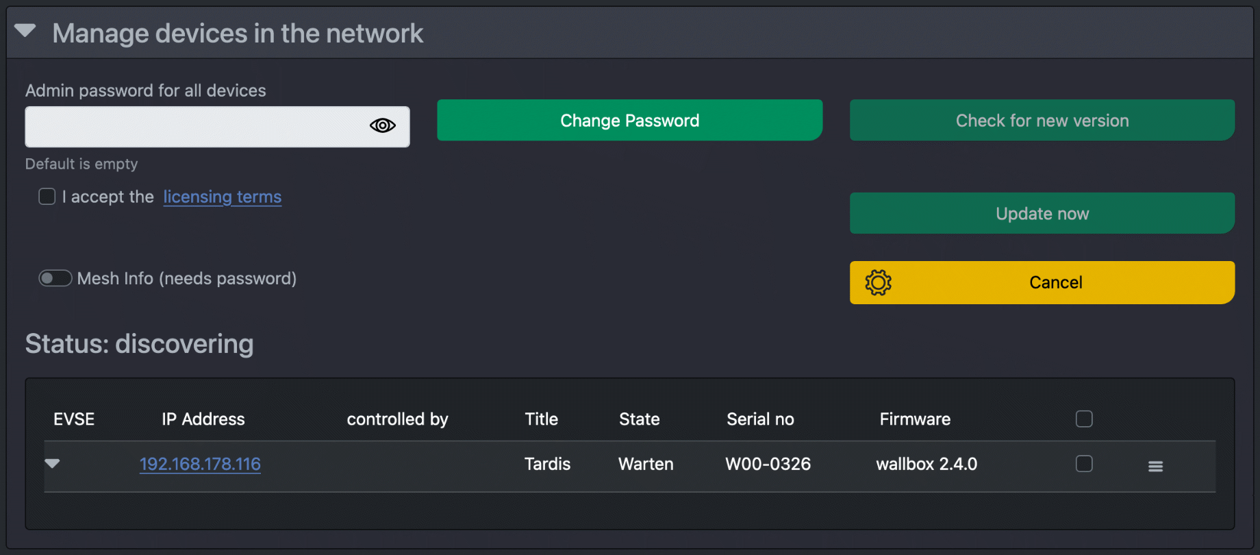The width and height of the screenshot is (1260, 555).
Task: Start the update with Update now
Action: point(1042,213)
